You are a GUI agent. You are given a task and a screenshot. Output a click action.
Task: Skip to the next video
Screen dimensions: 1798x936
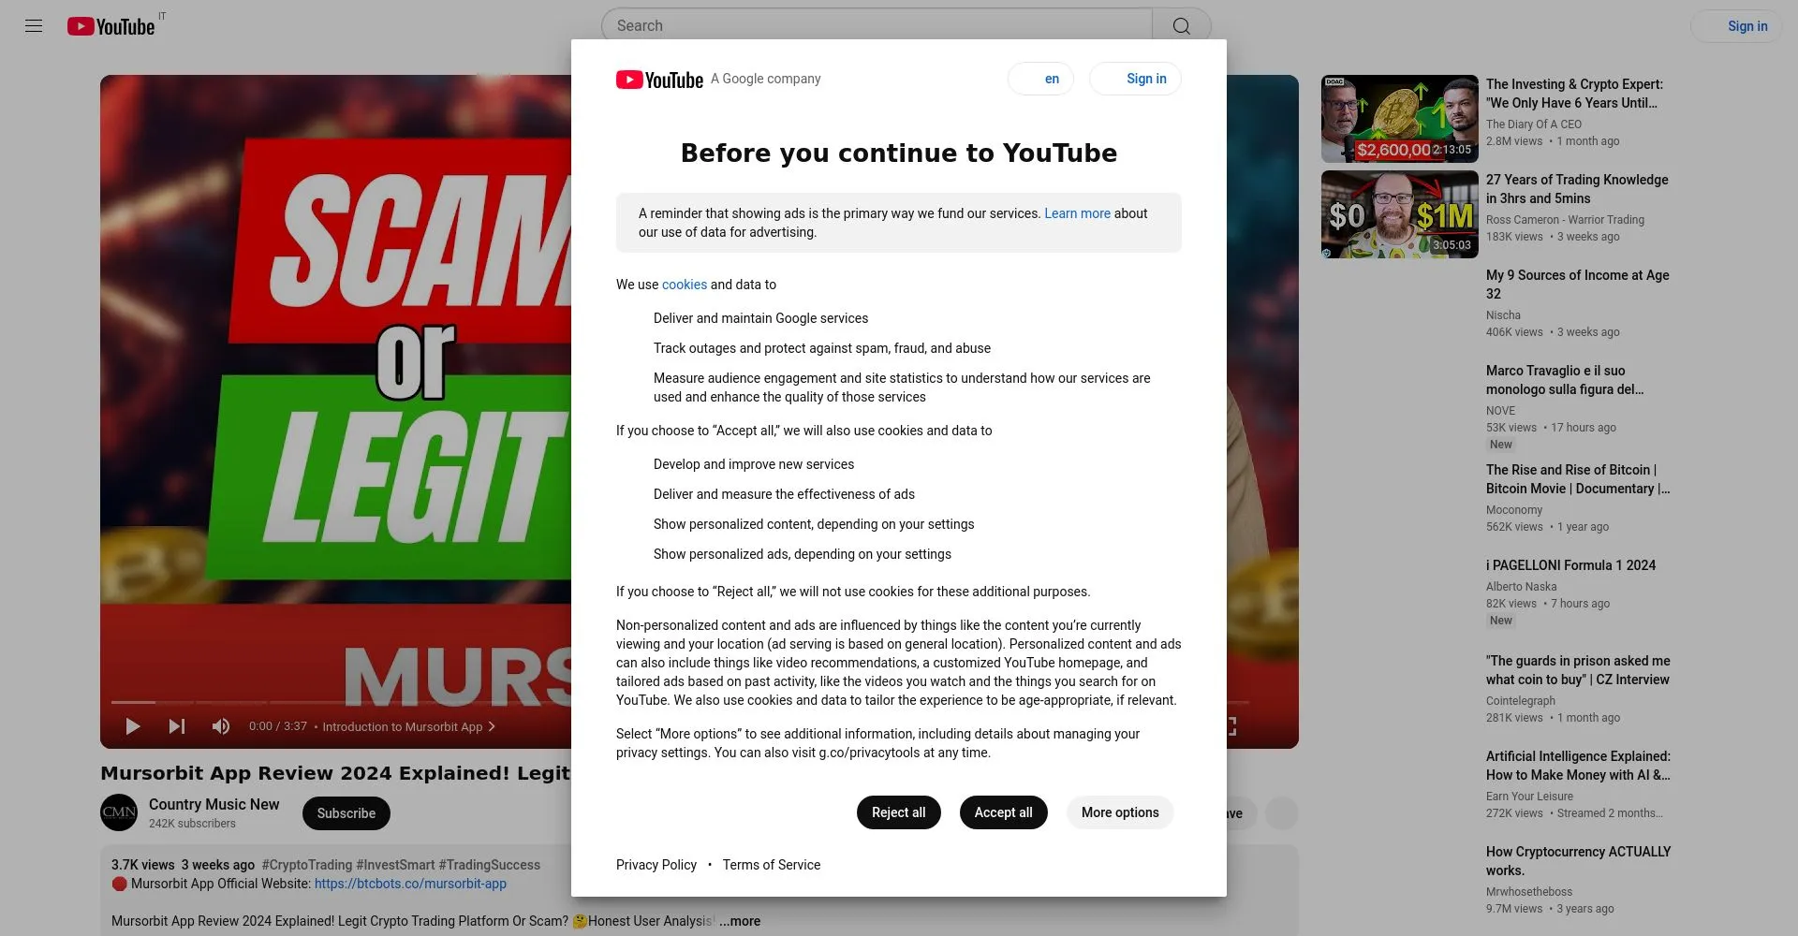177,726
